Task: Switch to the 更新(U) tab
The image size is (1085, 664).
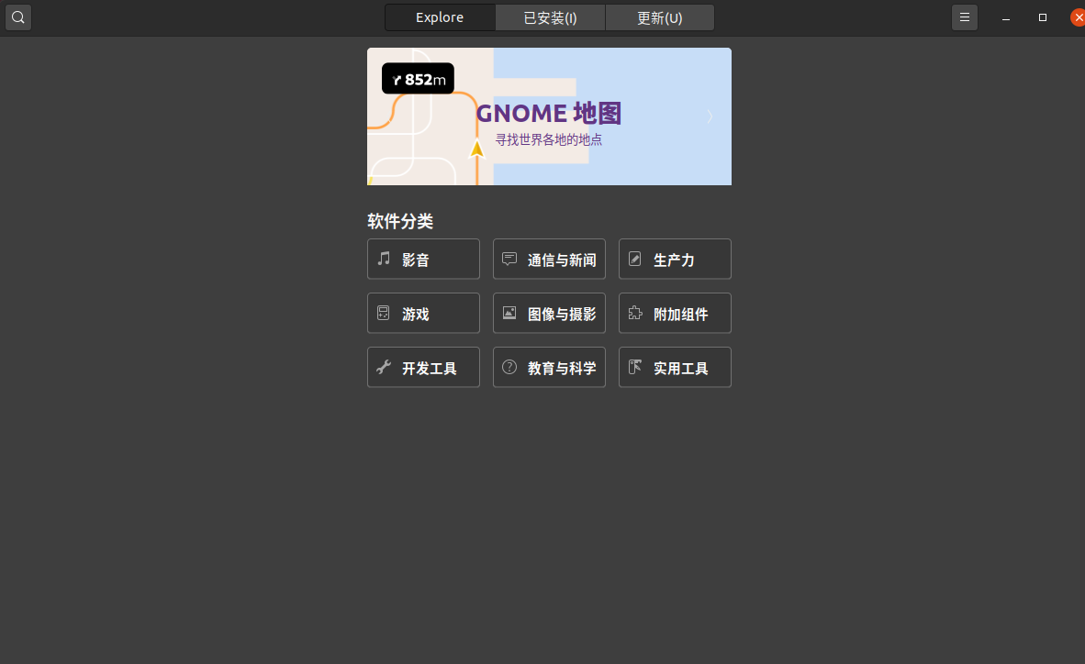Action: click(659, 17)
